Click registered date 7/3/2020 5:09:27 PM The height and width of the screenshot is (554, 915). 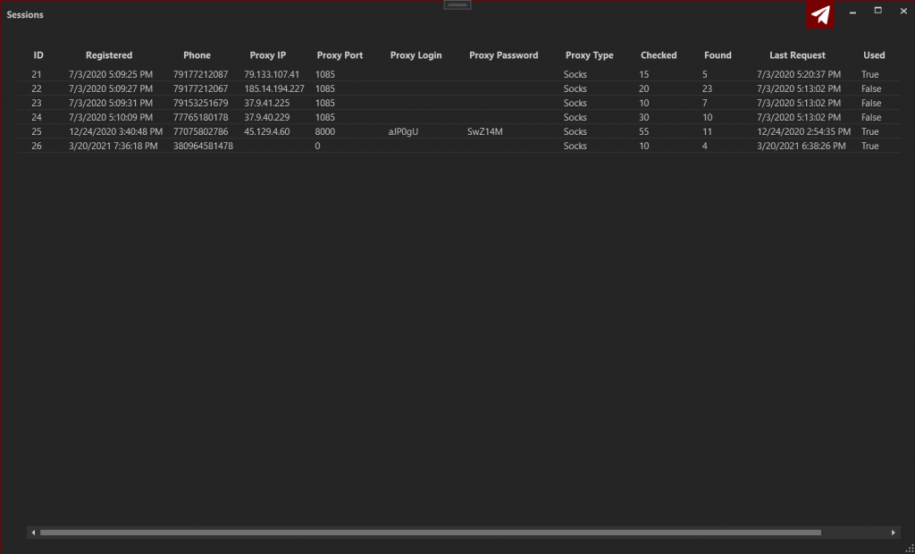click(111, 88)
